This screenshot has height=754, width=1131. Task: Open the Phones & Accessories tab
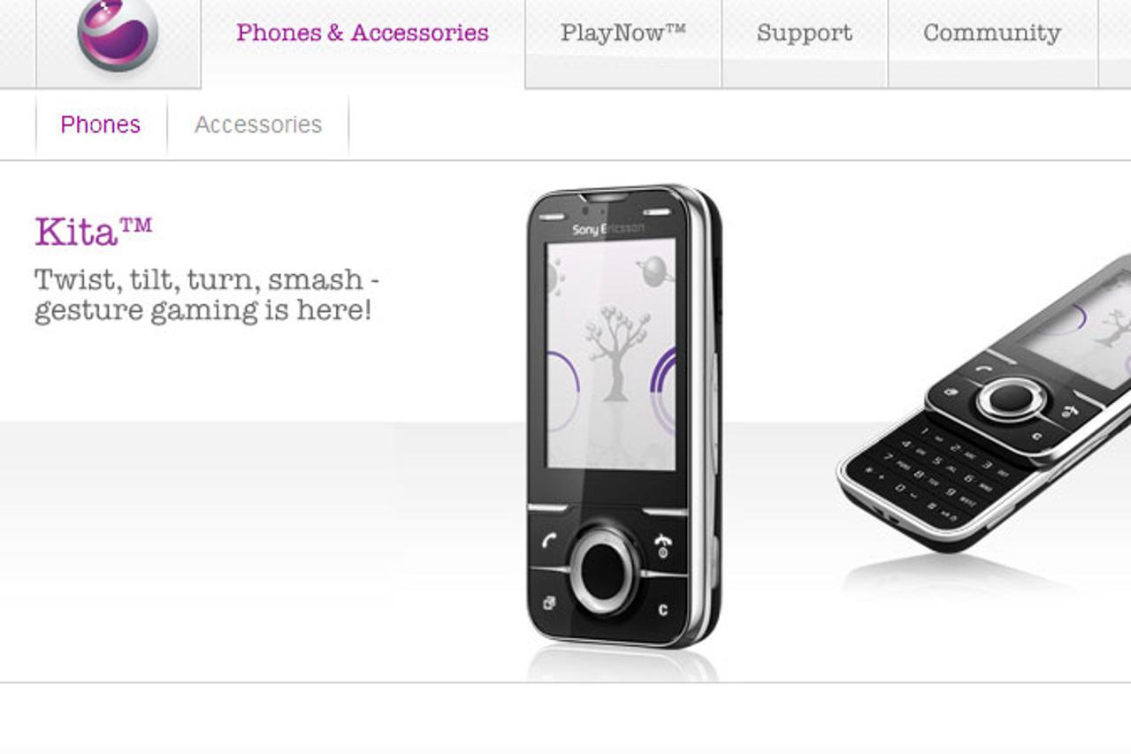363,33
